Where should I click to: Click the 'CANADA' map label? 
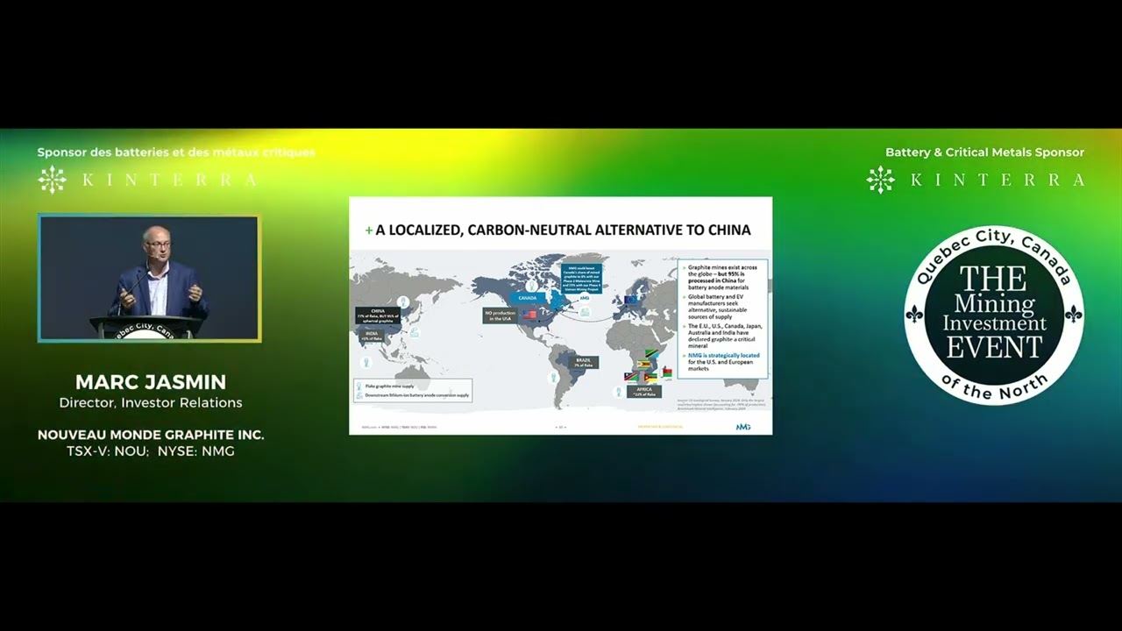click(x=528, y=298)
